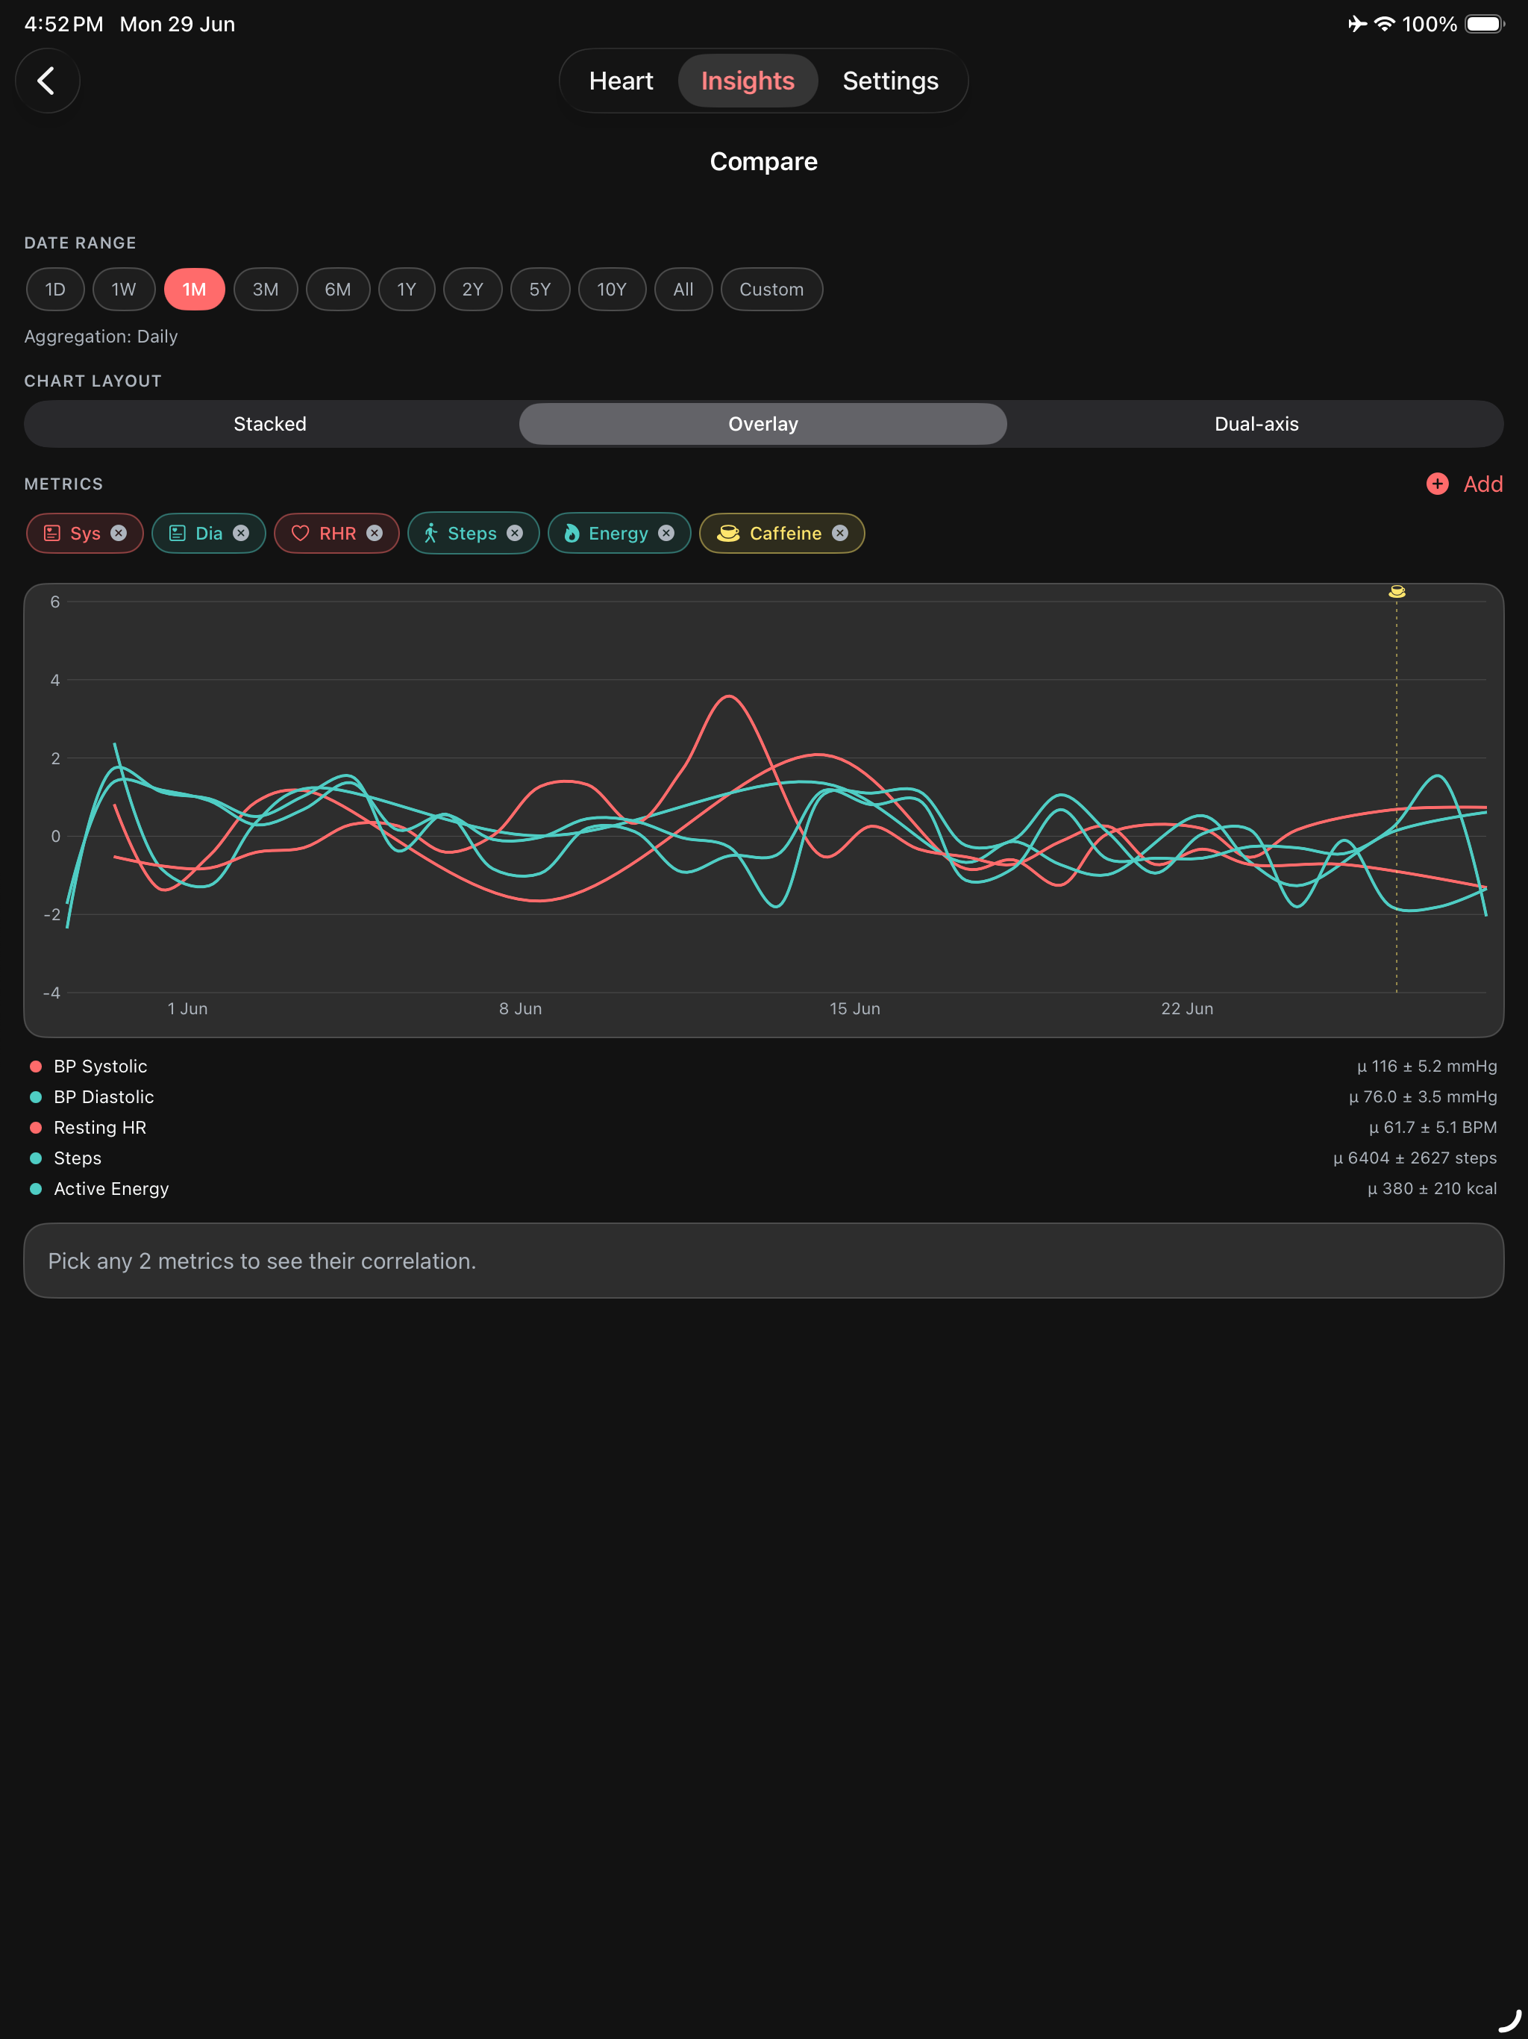Viewport: 1528px width, 2039px height.
Task: Set date range to 6M
Action: (338, 290)
